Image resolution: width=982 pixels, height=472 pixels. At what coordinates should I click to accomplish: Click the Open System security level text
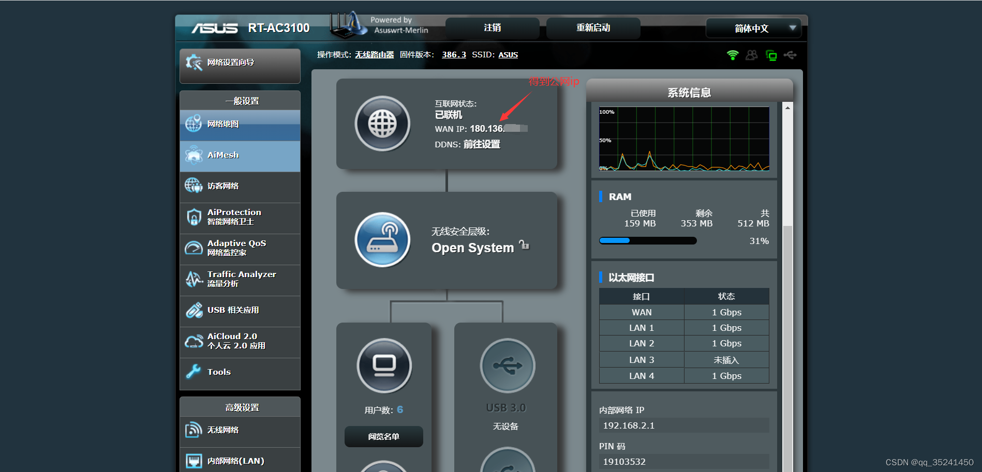click(x=473, y=248)
